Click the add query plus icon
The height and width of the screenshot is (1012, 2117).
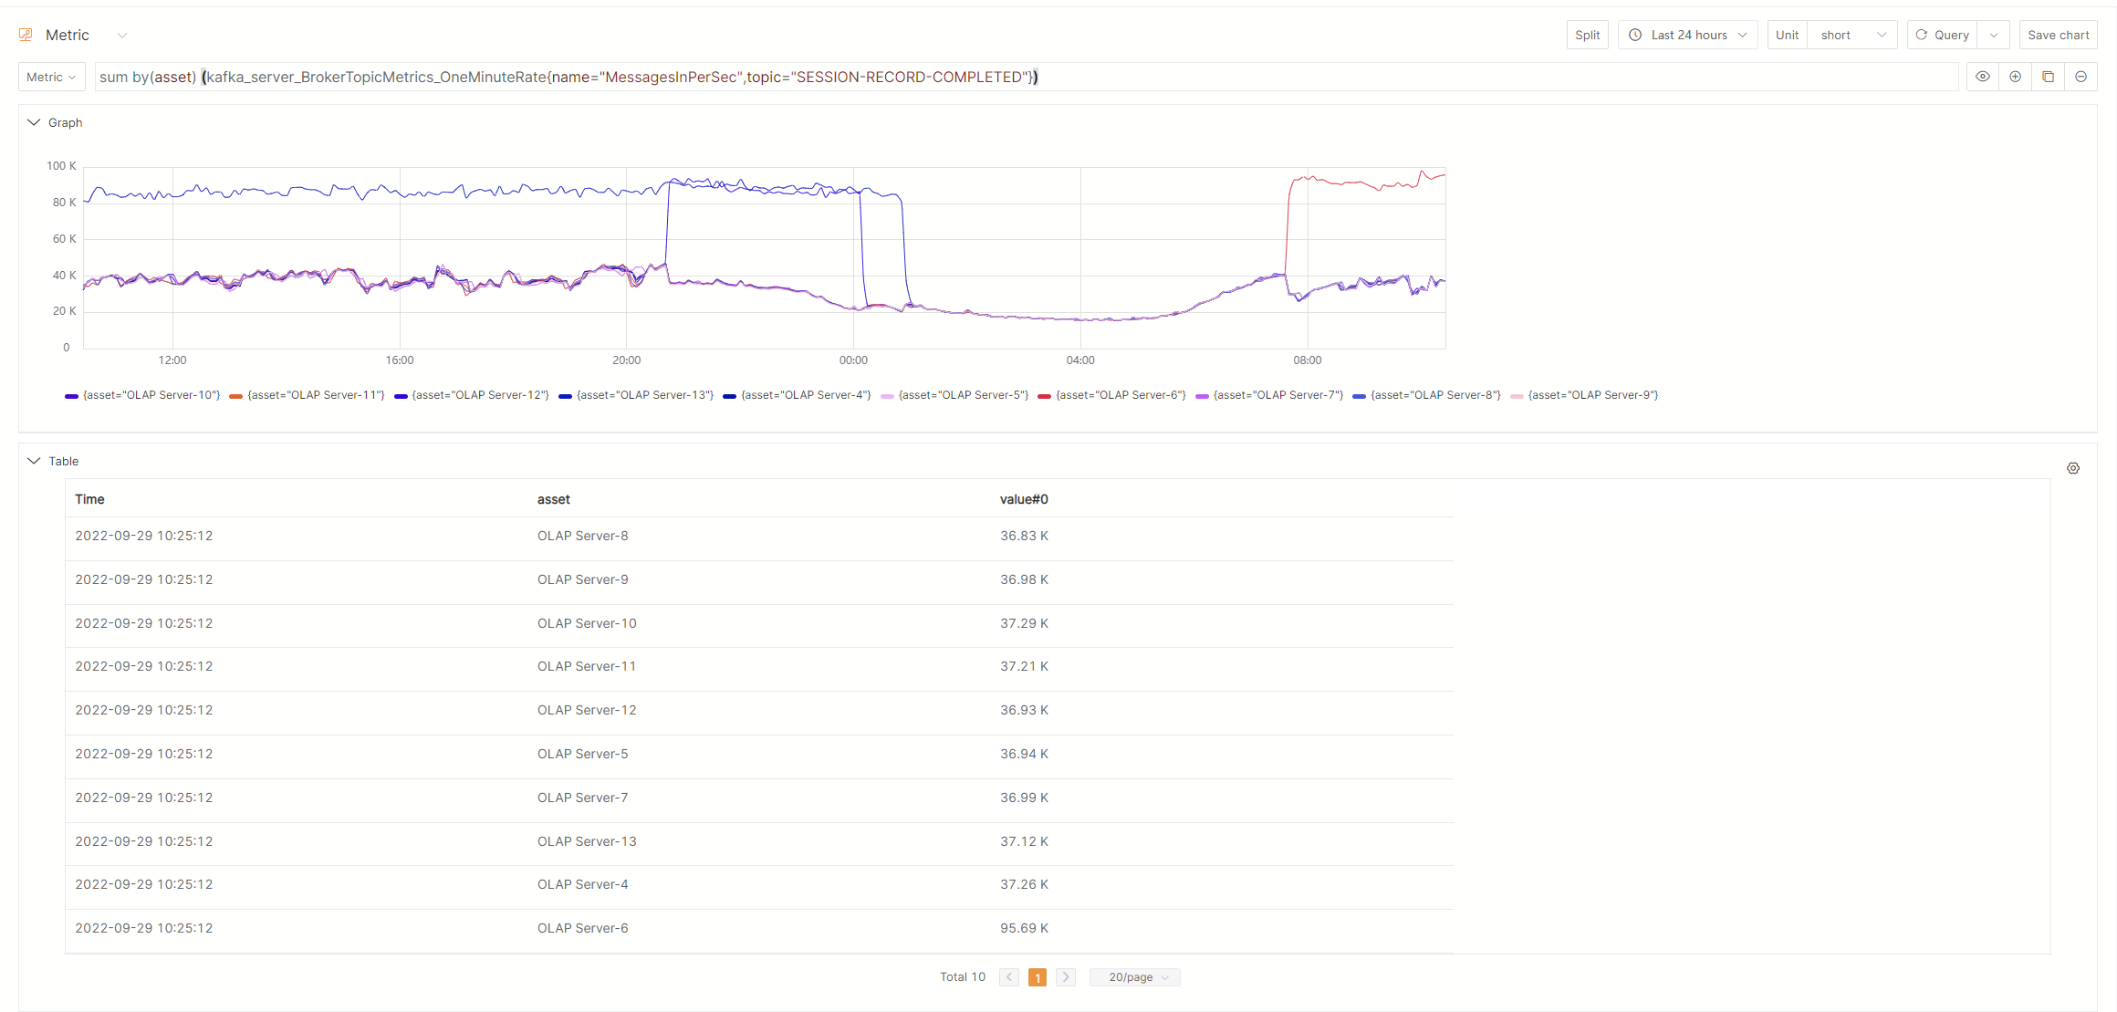tap(2015, 77)
